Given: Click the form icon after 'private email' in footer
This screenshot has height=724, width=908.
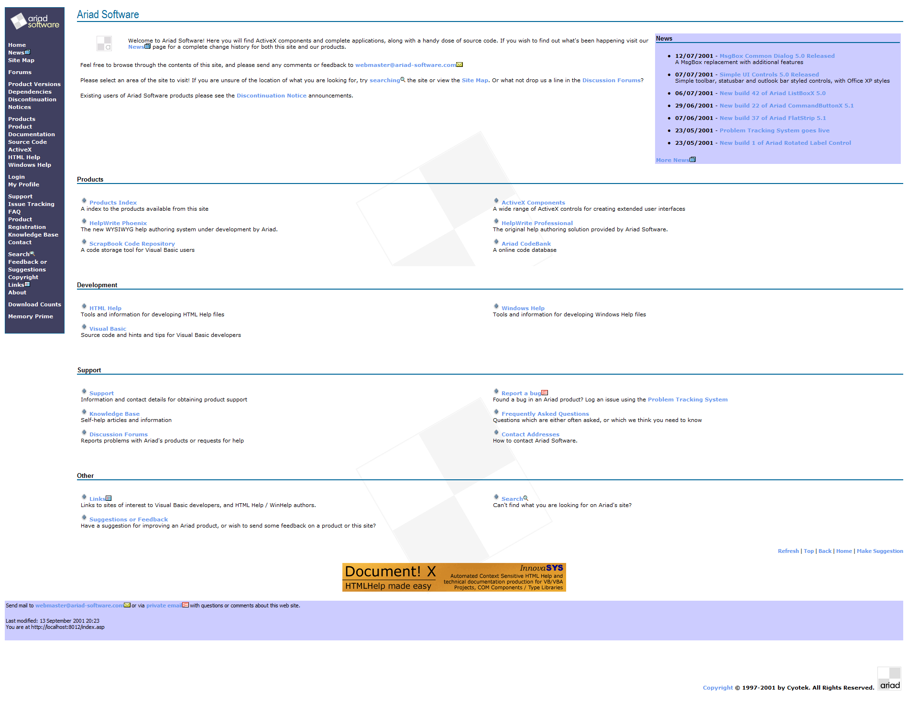Looking at the screenshot, I should coord(186,605).
